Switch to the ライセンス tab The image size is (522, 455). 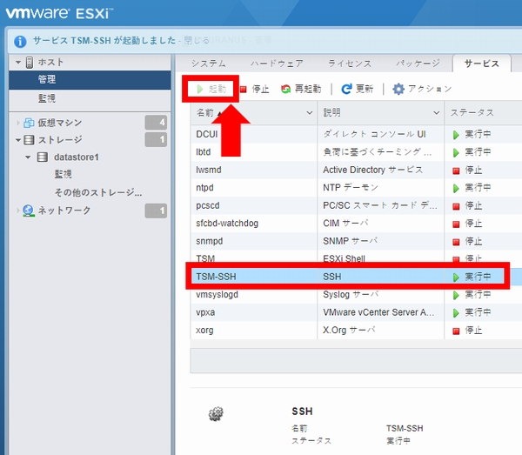[350, 64]
